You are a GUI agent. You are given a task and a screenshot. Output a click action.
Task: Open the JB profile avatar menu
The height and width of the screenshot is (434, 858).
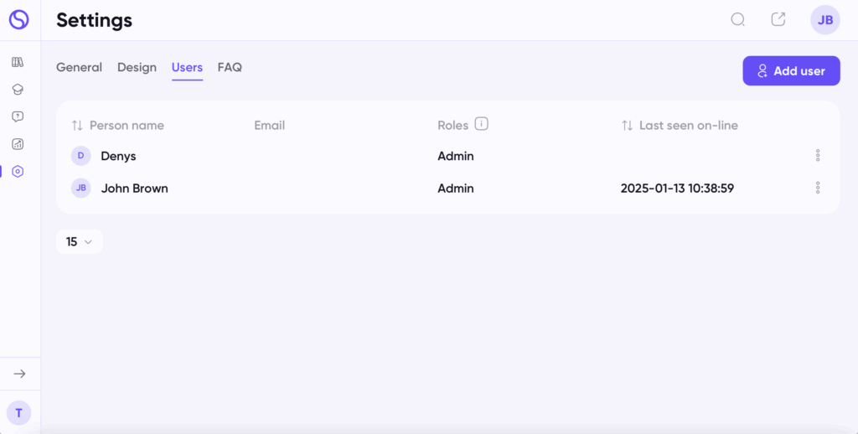coord(825,20)
